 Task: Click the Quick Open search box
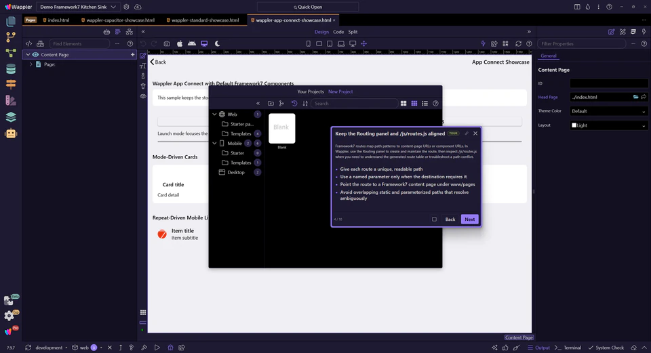point(308,7)
